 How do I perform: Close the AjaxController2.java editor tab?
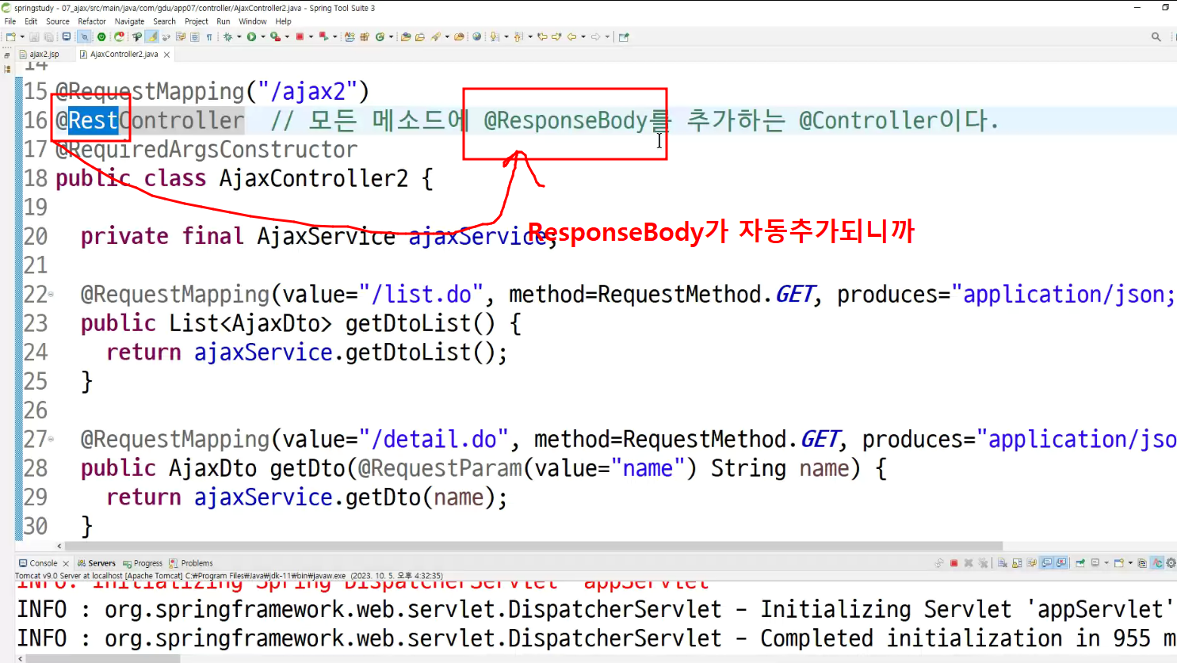(x=166, y=55)
